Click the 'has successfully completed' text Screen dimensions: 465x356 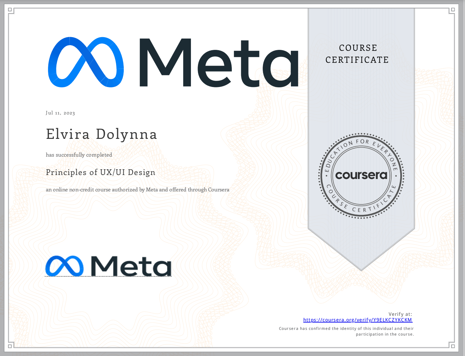(79, 155)
